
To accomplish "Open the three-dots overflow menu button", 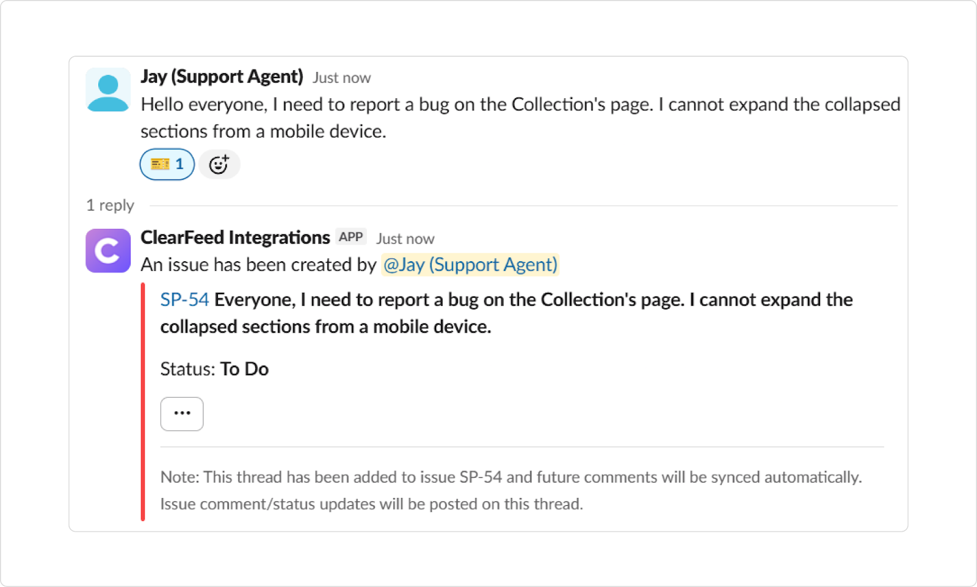I will (182, 414).
